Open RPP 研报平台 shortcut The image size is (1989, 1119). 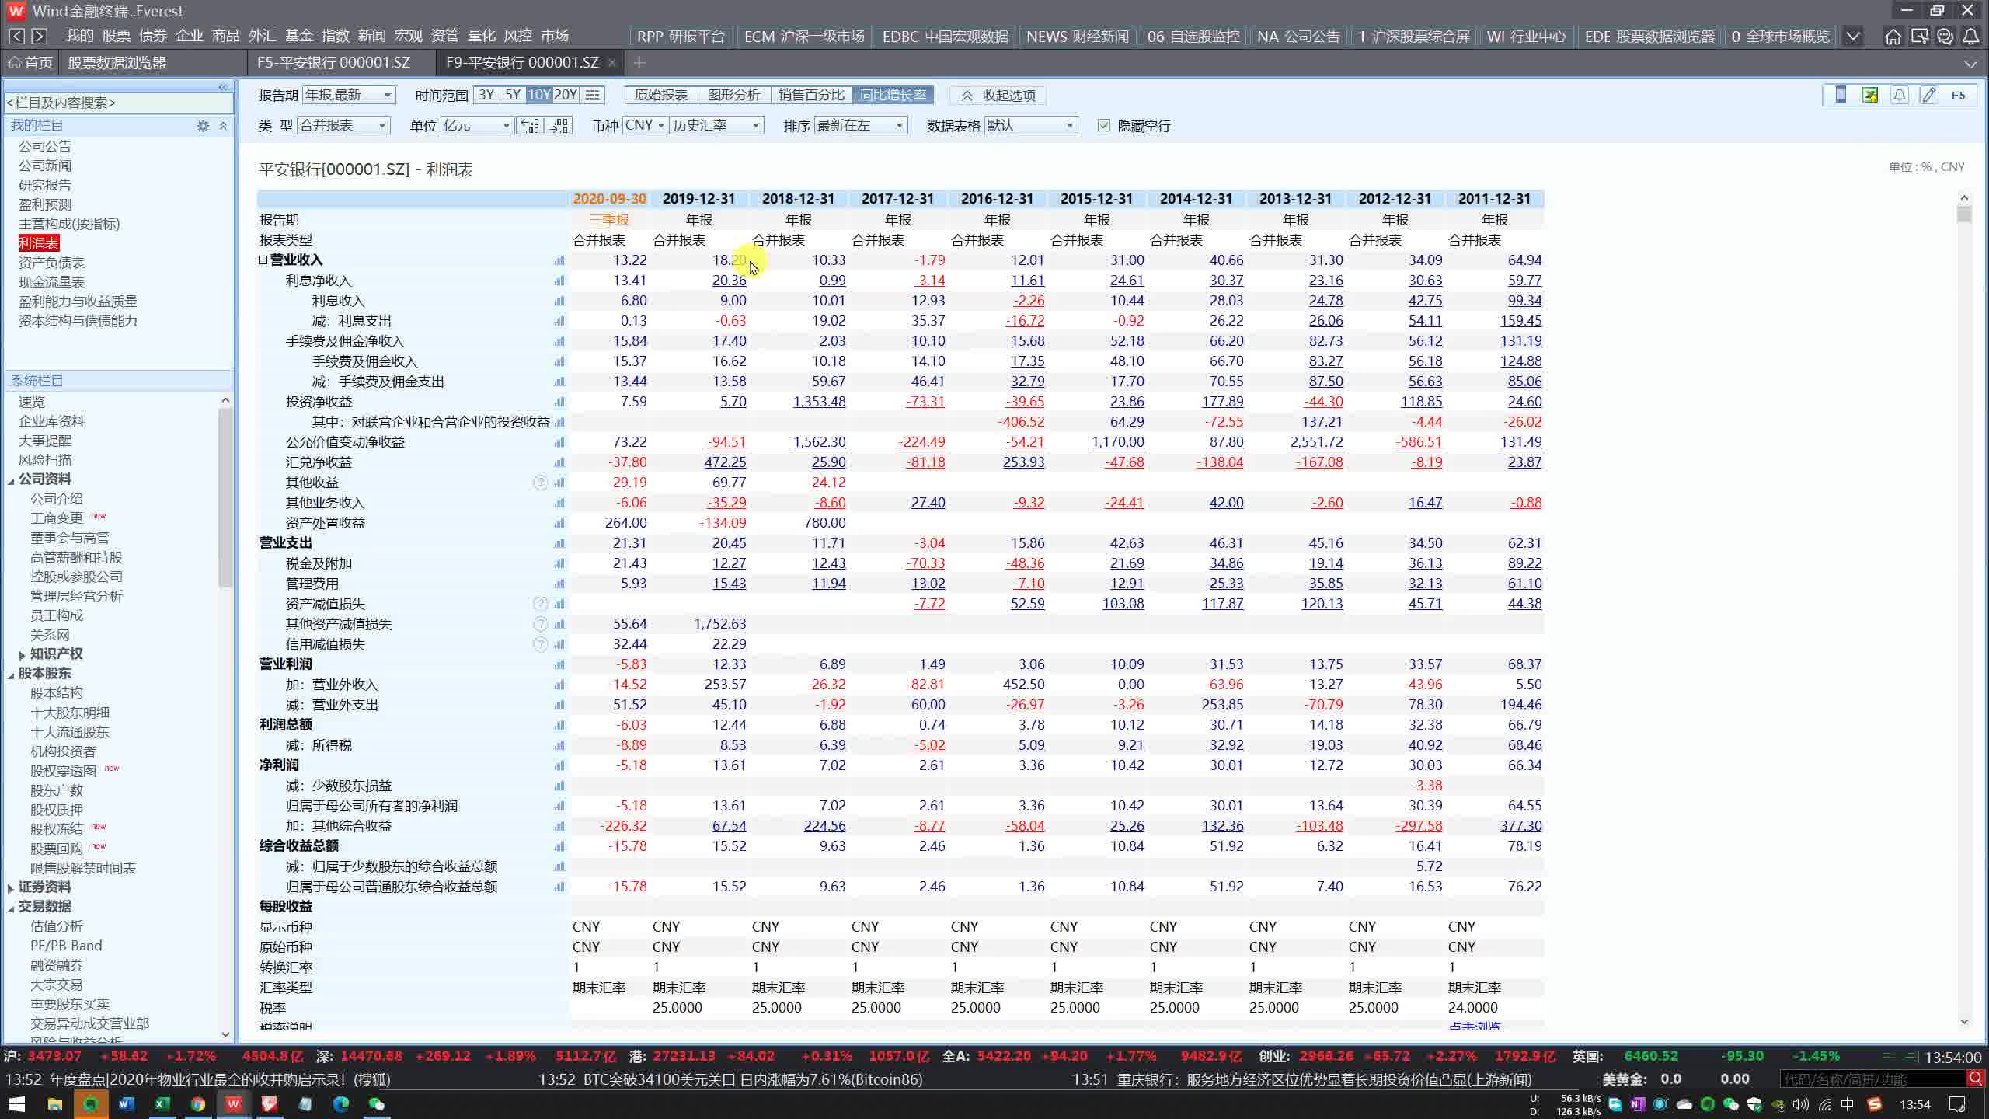coord(680,37)
